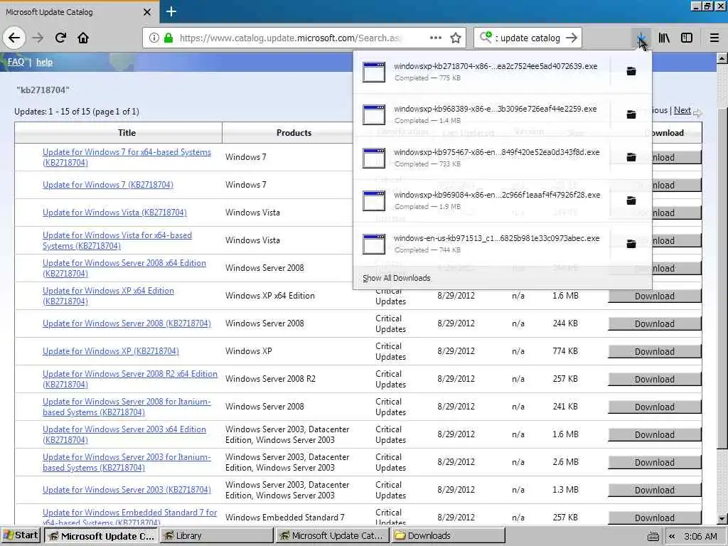
Task: Open the Firefox home page icon
Action: [x=83, y=38]
